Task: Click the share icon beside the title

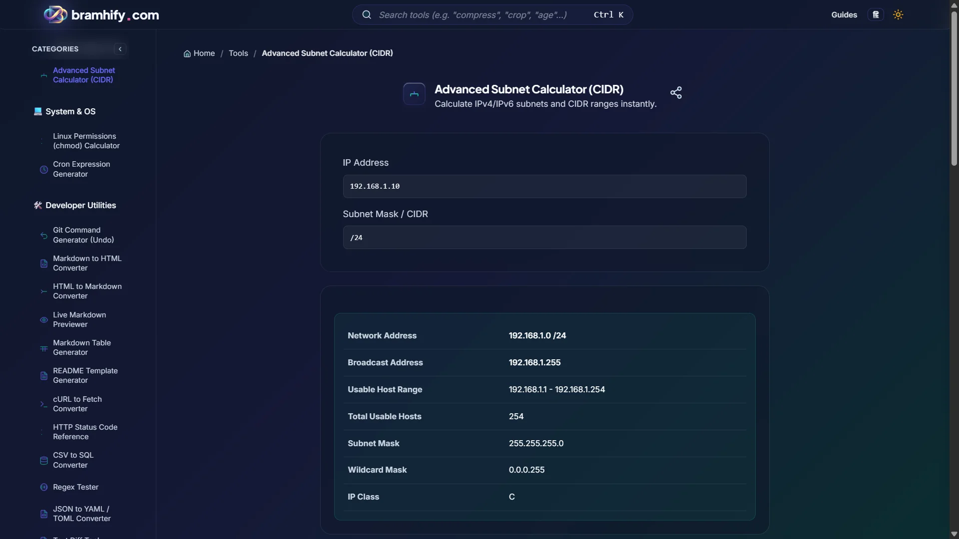Action: tap(676, 92)
